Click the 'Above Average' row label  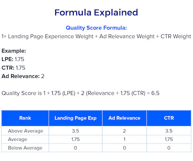pos(25,131)
